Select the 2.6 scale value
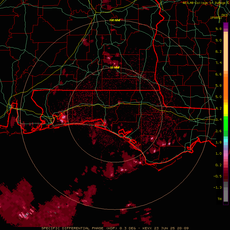Viewport: 230px width, 230px height. [218, 131]
